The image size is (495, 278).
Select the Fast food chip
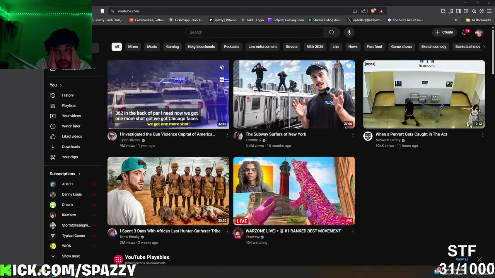click(x=374, y=47)
